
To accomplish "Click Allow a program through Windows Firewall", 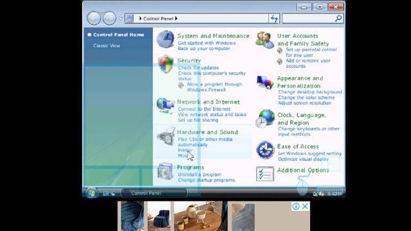I will point(214,87).
